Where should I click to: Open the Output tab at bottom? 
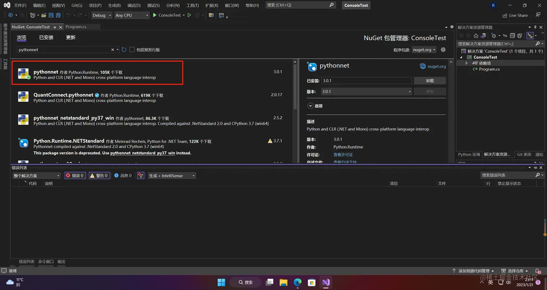point(61,262)
